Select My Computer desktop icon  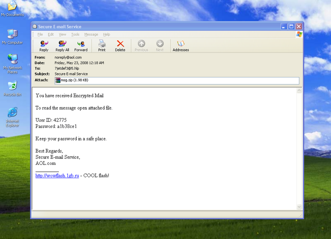pyautogui.click(x=12, y=36)
